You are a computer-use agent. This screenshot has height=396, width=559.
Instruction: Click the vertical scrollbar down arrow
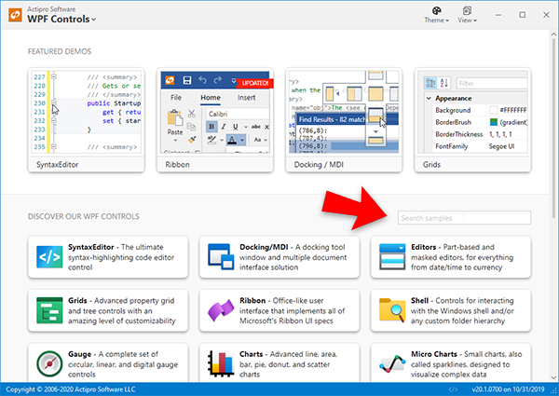pos(553,377)
